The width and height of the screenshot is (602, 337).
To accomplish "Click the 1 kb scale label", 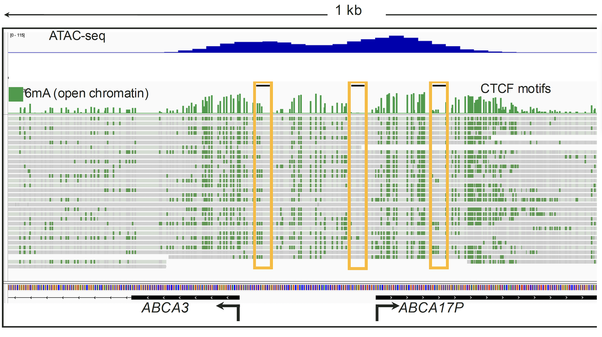I will click(x=348, y=10).
